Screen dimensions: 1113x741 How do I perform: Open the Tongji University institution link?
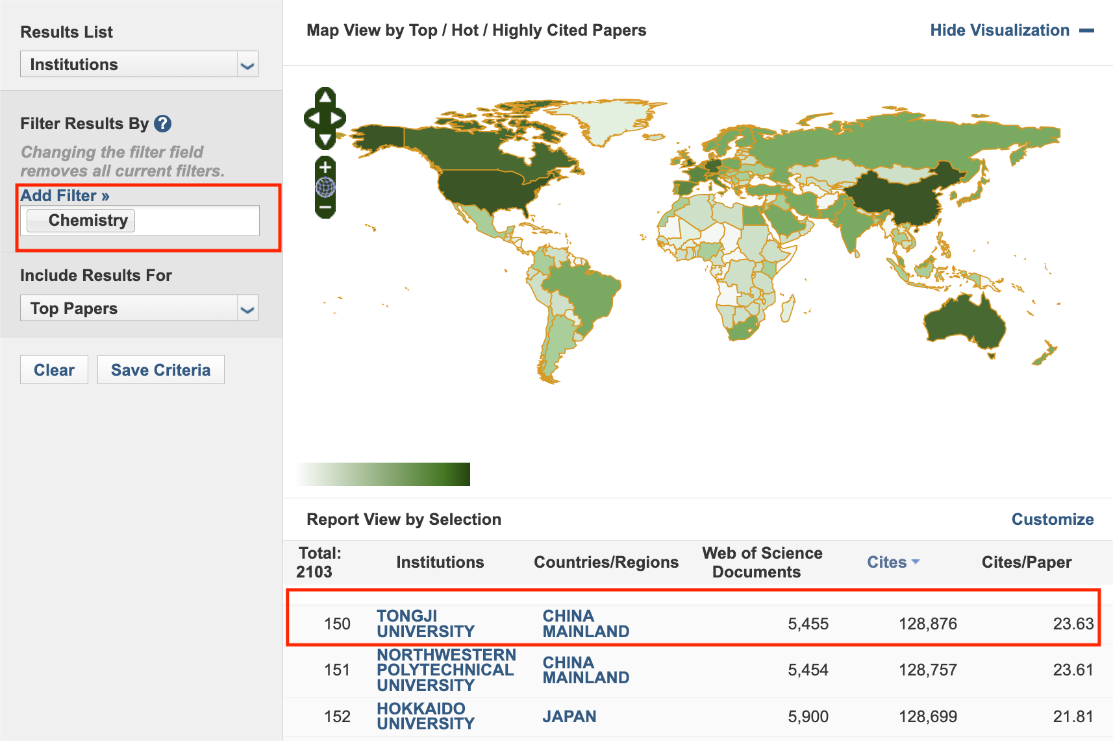tap(425, 624)
